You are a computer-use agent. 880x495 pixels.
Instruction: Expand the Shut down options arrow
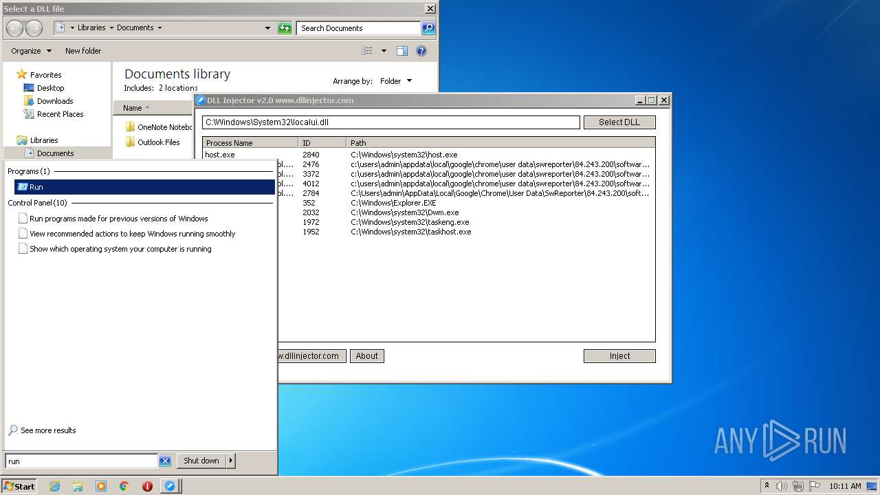point(231,461)
